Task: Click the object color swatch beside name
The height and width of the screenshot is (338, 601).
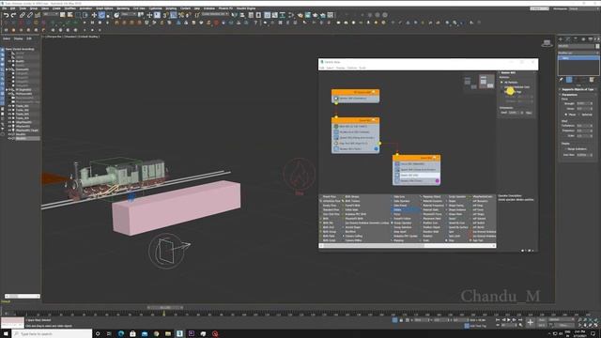Action: (597, 46)
